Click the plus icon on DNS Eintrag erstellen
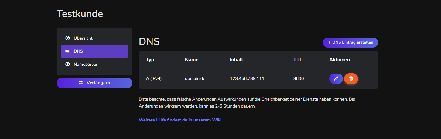This screenshot has height=139, width=441. coord(330,42)
